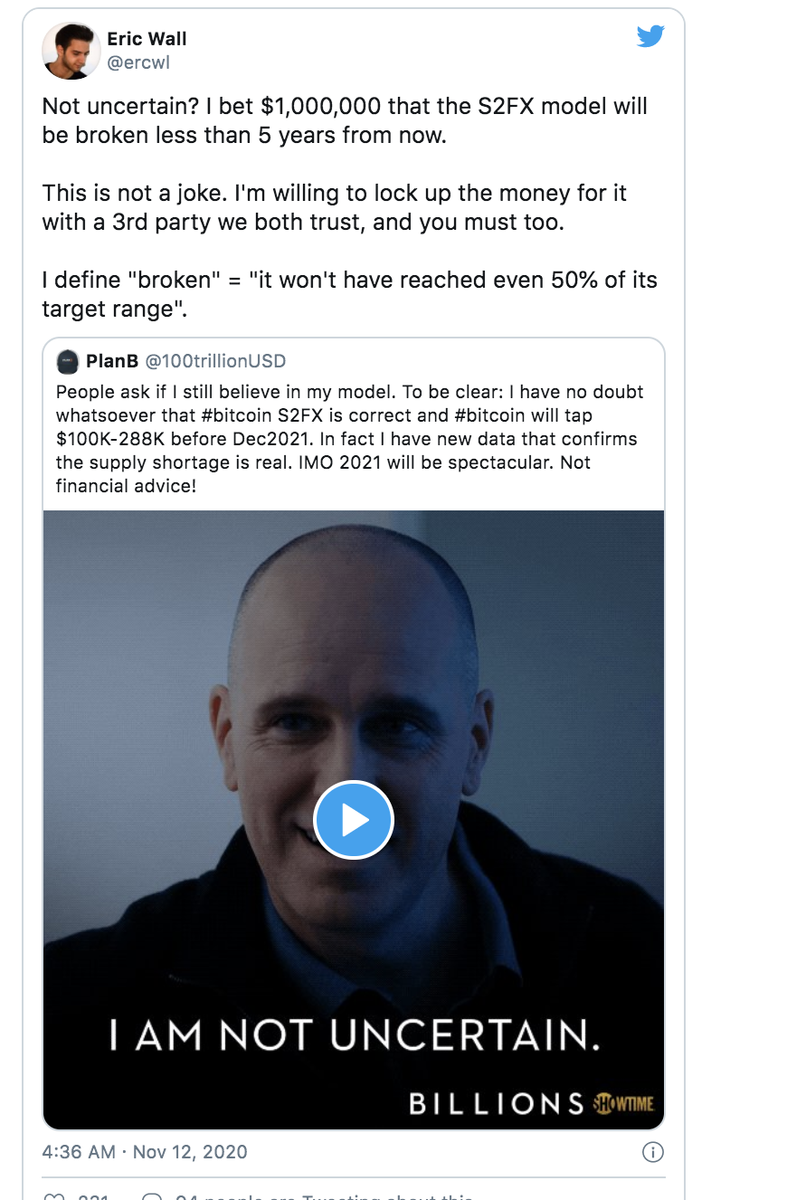
Task: Click the PlanB name in quoted tweet
Action: [112, 362]
